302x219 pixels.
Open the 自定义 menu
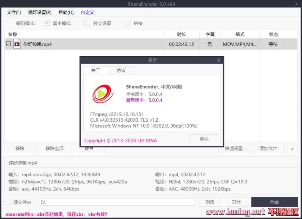point(87,13)
